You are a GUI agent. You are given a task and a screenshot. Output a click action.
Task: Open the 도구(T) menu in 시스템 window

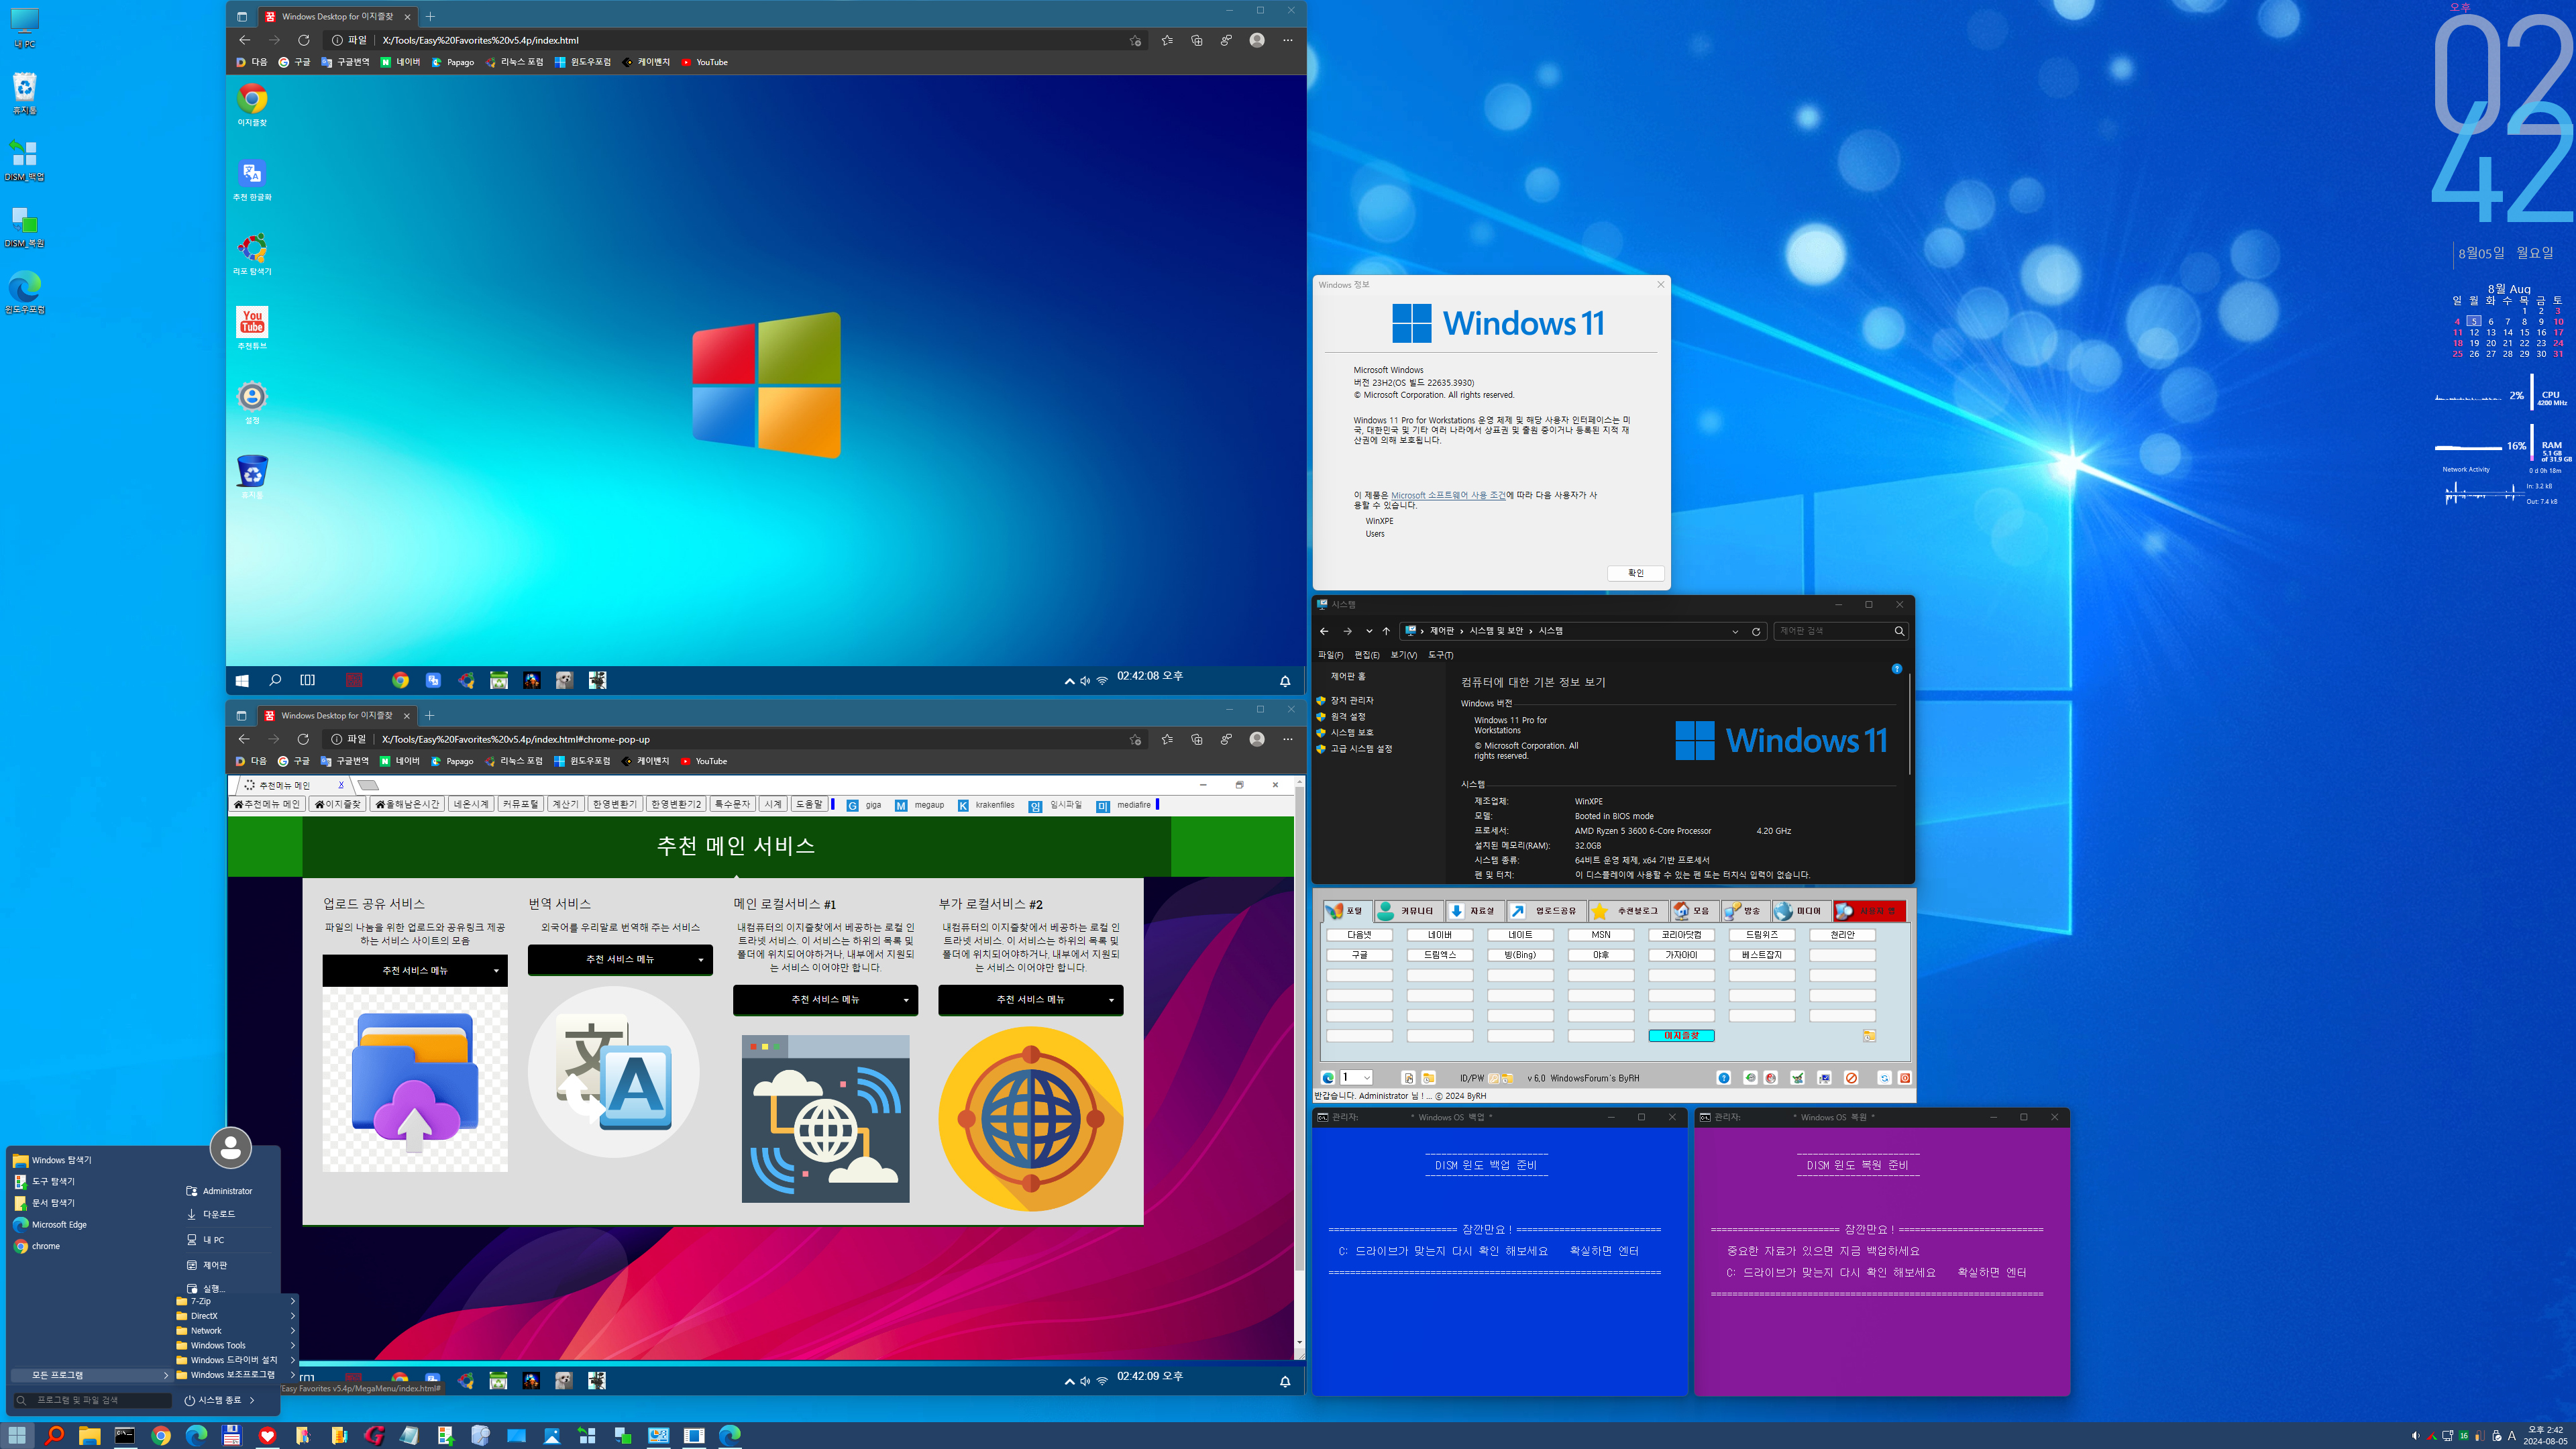pyautogui.click(x=1440, y=655)
